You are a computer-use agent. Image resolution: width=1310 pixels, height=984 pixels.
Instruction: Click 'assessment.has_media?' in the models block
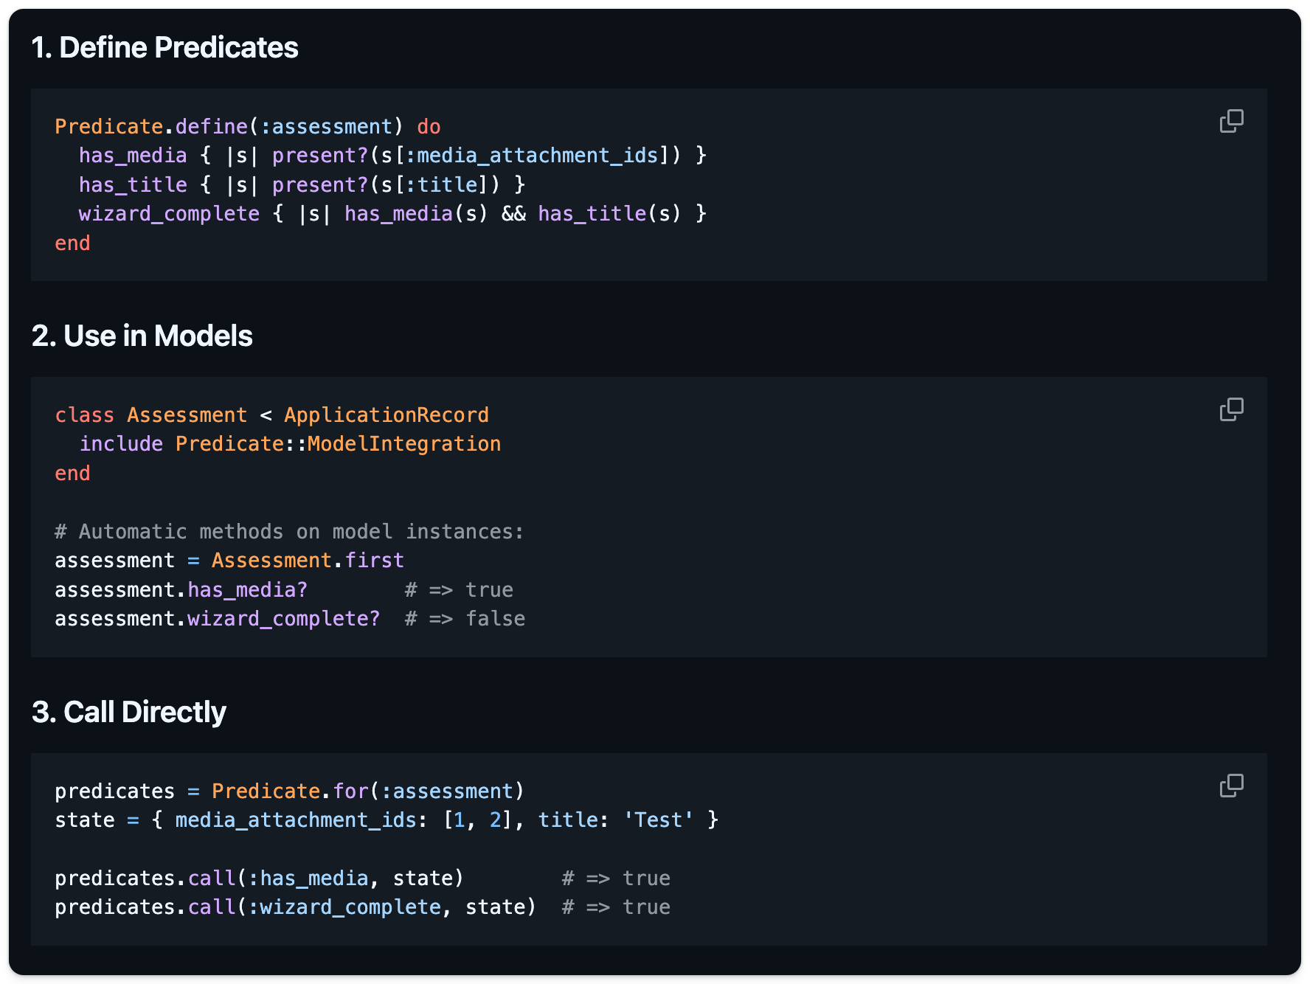pos(181,590)
